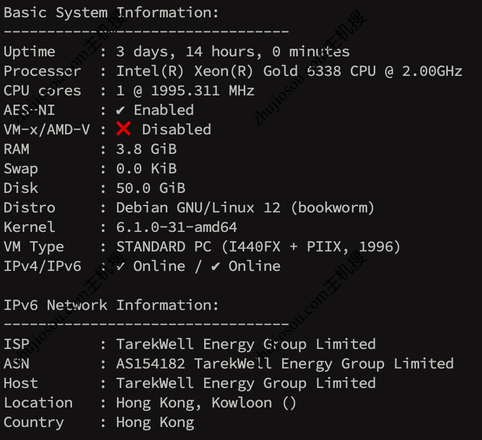
Task: Click the 0.0 KiB Swap value
Action: click(146, 169)
